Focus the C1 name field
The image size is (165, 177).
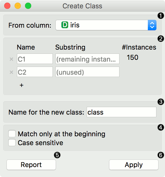(35, 59)
